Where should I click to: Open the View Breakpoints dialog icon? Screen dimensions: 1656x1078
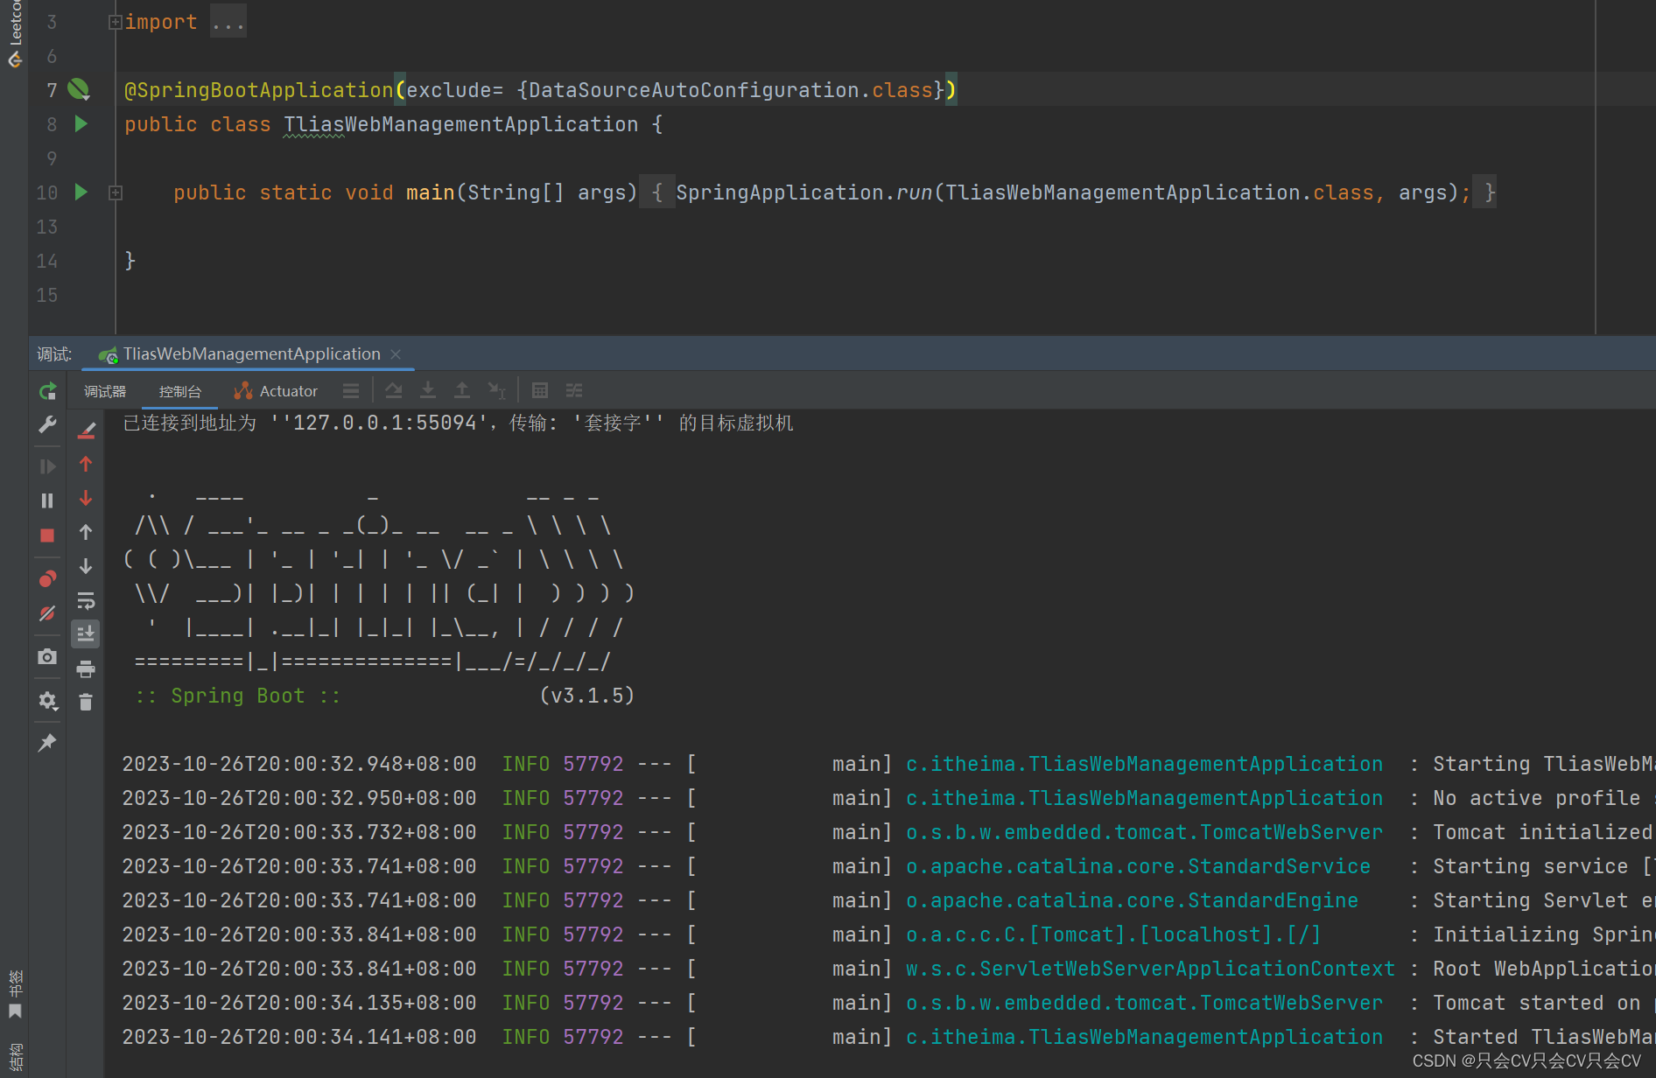tap(47, 578)
